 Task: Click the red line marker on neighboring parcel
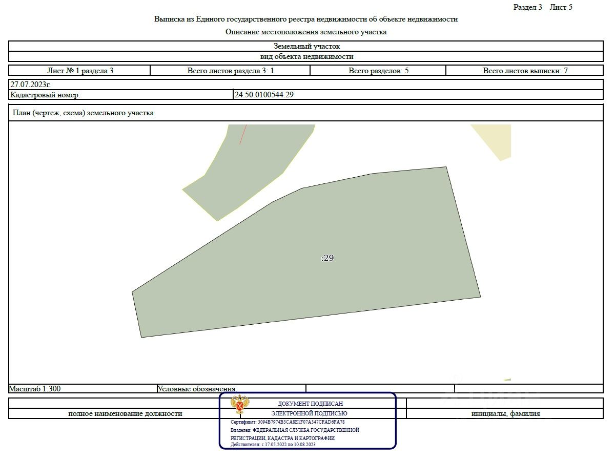click(243, 134)
